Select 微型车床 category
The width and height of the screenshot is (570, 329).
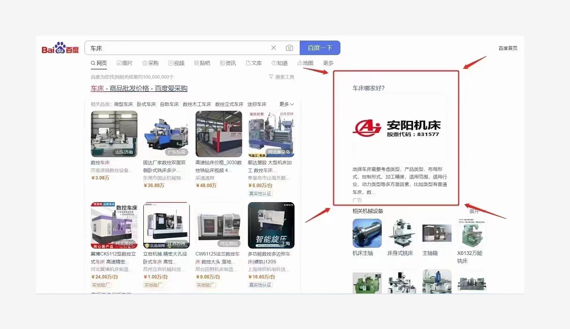124,104
